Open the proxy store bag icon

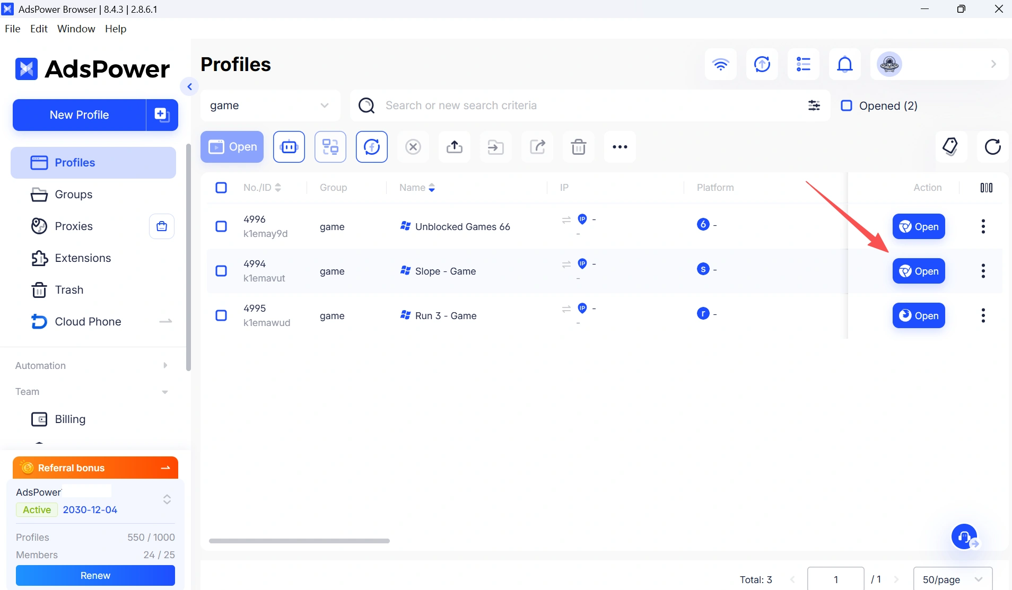point(162,226)
